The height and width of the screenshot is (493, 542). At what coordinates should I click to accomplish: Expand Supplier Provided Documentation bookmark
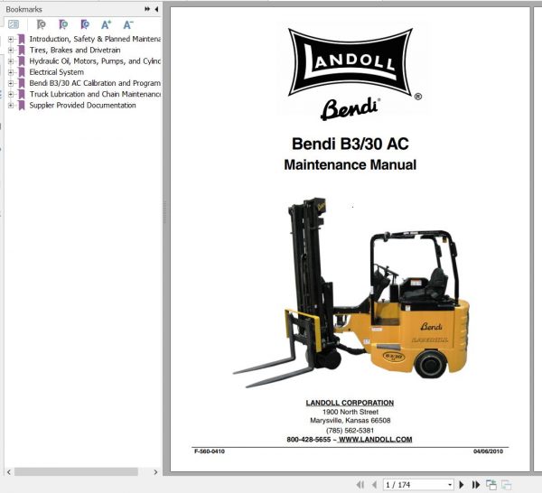[11, 106]
